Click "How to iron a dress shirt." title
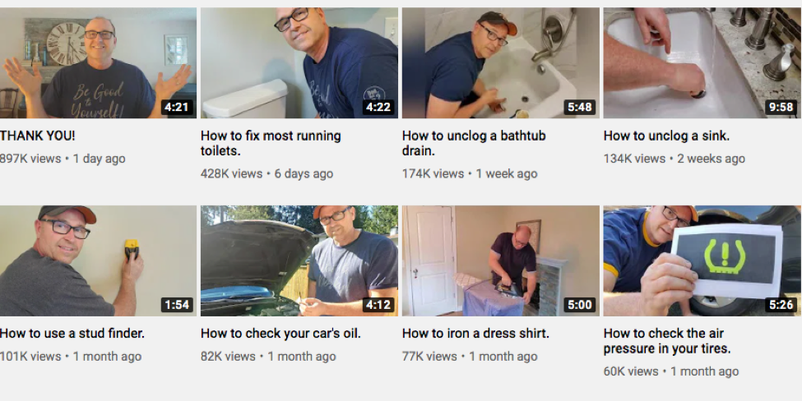The image size is (802, 401). (475, 334)
